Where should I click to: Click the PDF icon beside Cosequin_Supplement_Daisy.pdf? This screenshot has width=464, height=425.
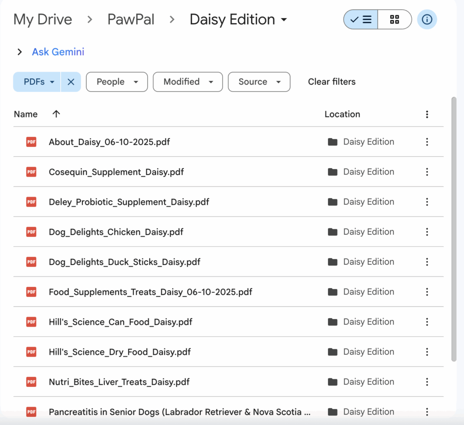(x=31, y=172)
